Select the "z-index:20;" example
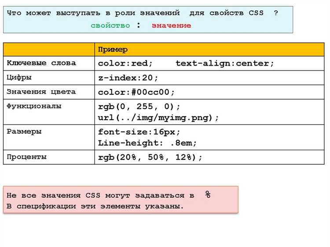 click(128, 78)
